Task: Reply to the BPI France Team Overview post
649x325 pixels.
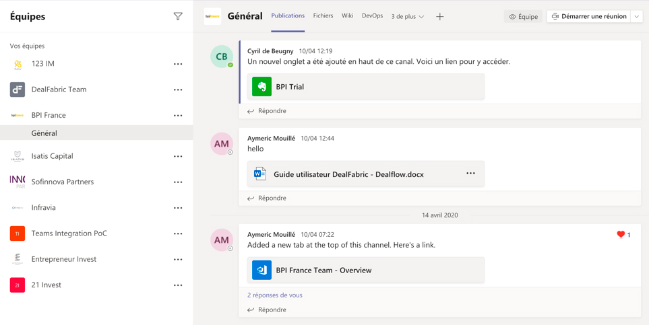Action: (267, 310)
